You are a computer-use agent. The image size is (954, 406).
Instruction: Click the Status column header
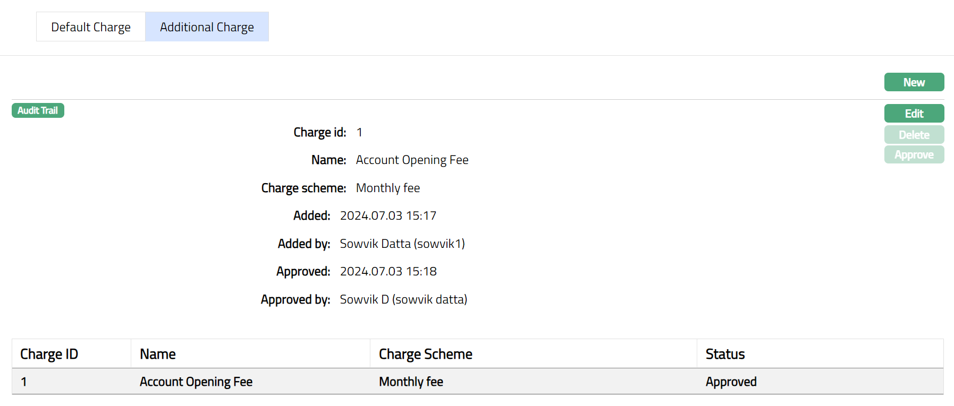(725, 354)
